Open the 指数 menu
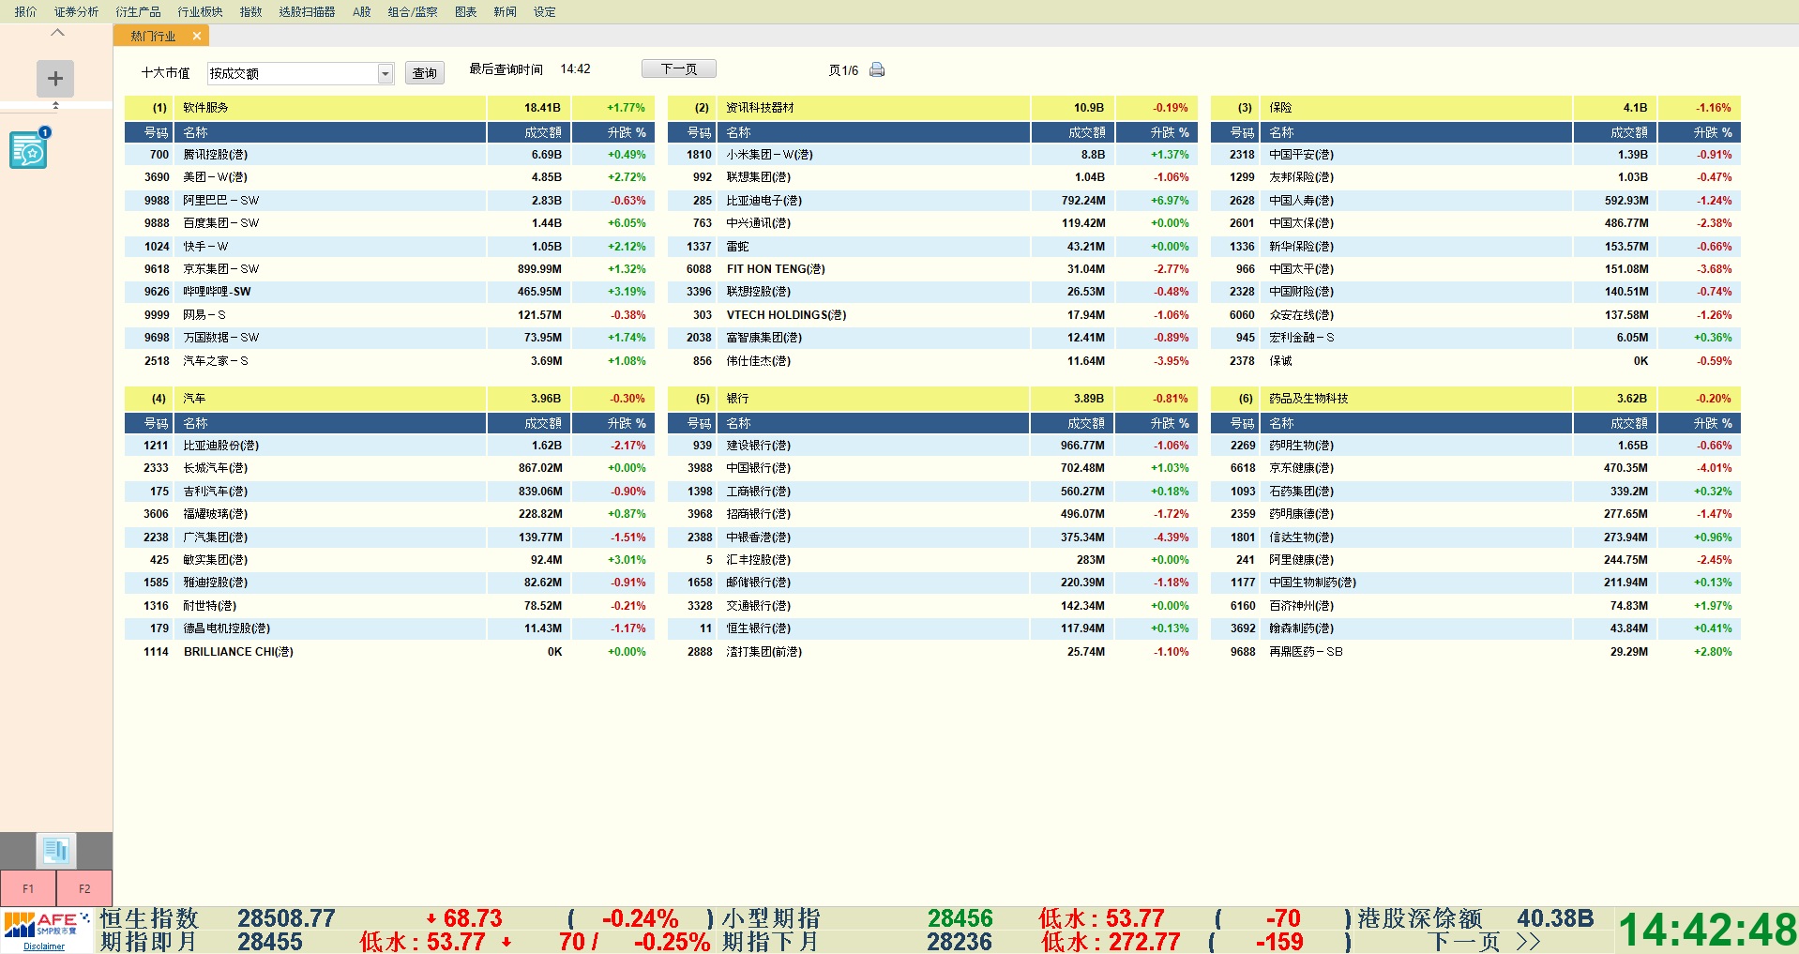 pos(250,11)
